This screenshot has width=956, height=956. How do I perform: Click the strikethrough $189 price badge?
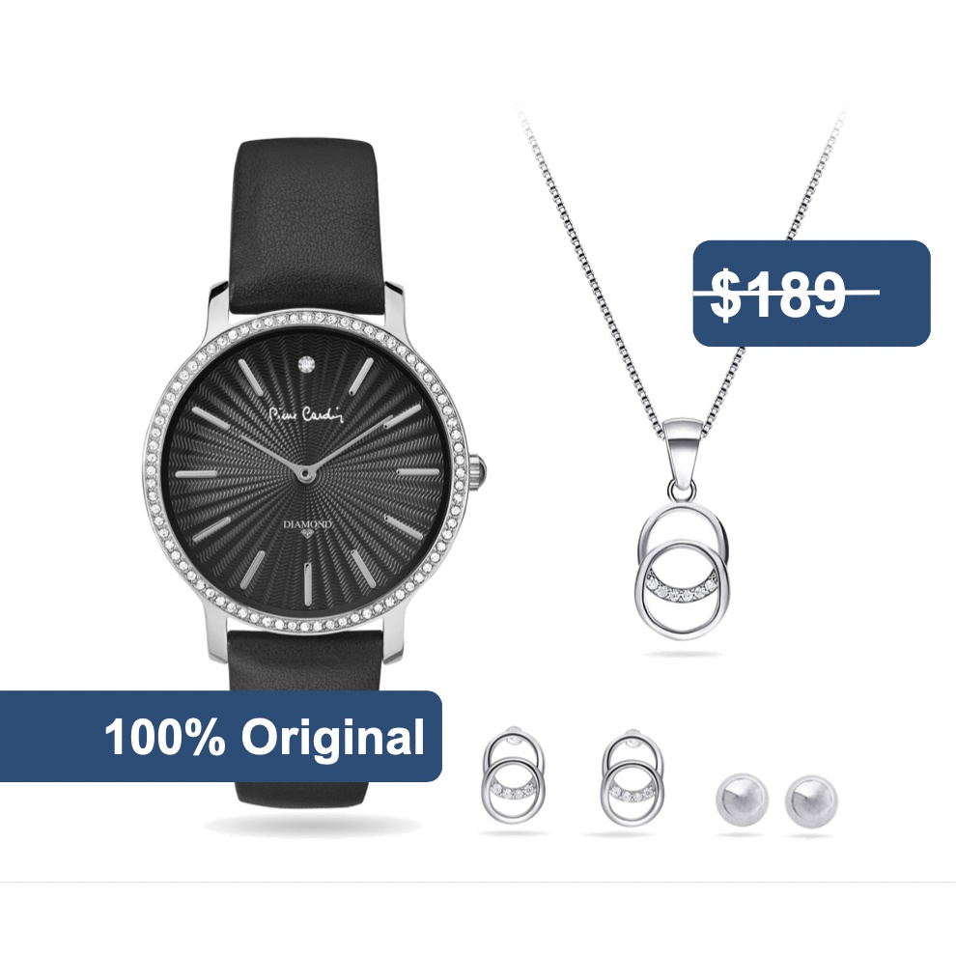coord(811,294)
